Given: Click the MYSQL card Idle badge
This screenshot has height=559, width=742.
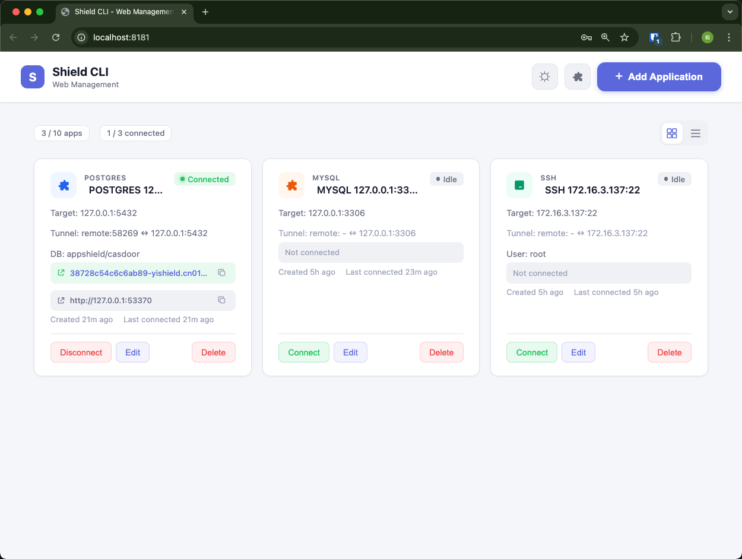Looking at the screenshot, I should [x=446, y=179].
